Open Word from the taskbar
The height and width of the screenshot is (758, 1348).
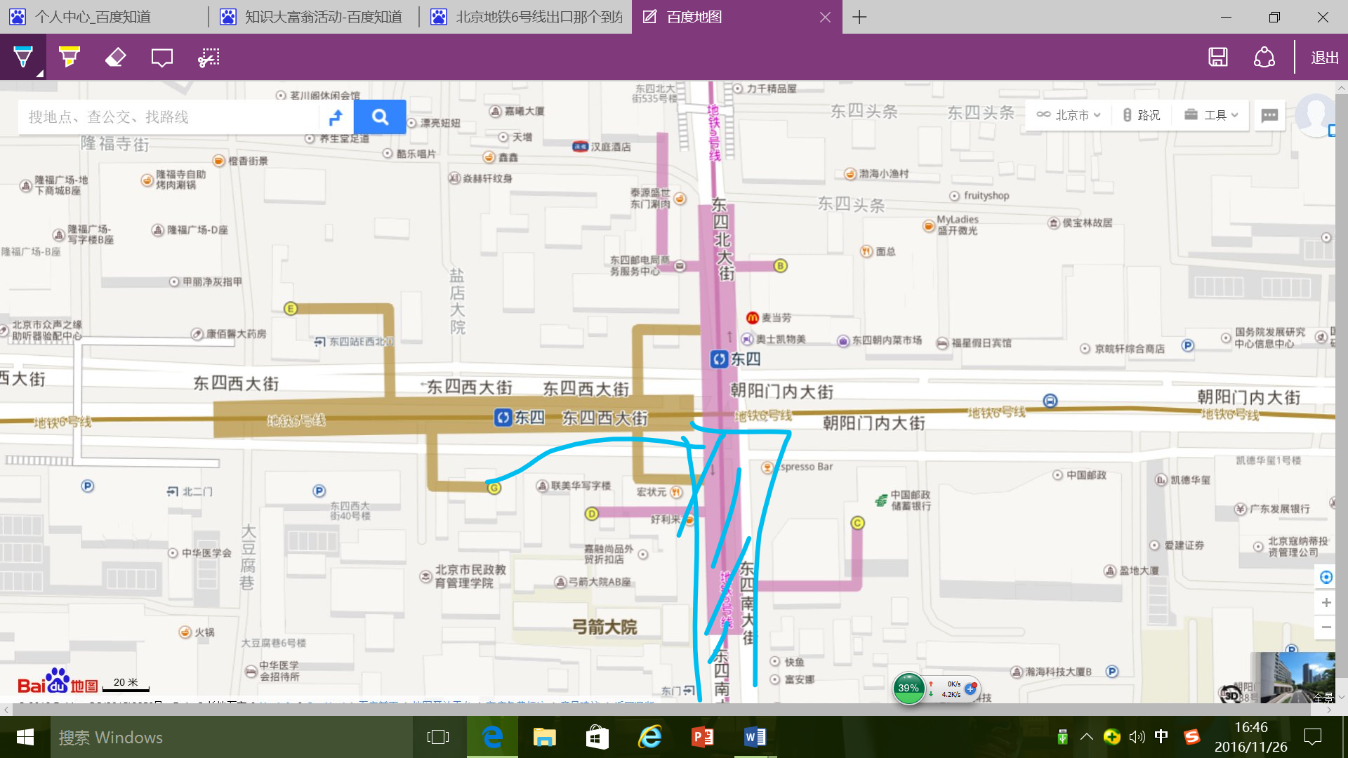coord(755,737)
